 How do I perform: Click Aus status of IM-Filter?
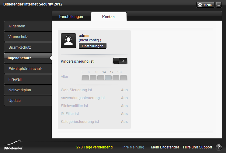tap(124, 114)
